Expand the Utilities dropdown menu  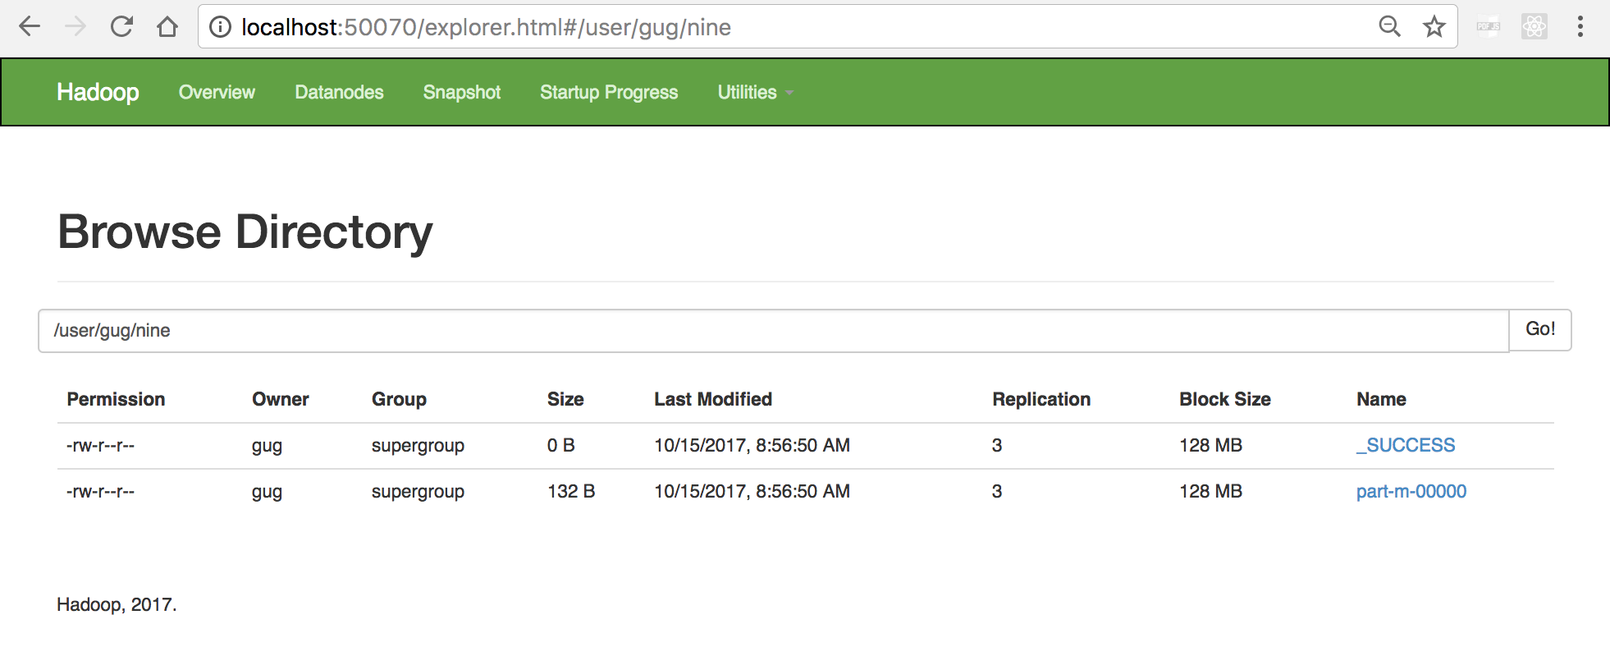[x=755, y=92]
